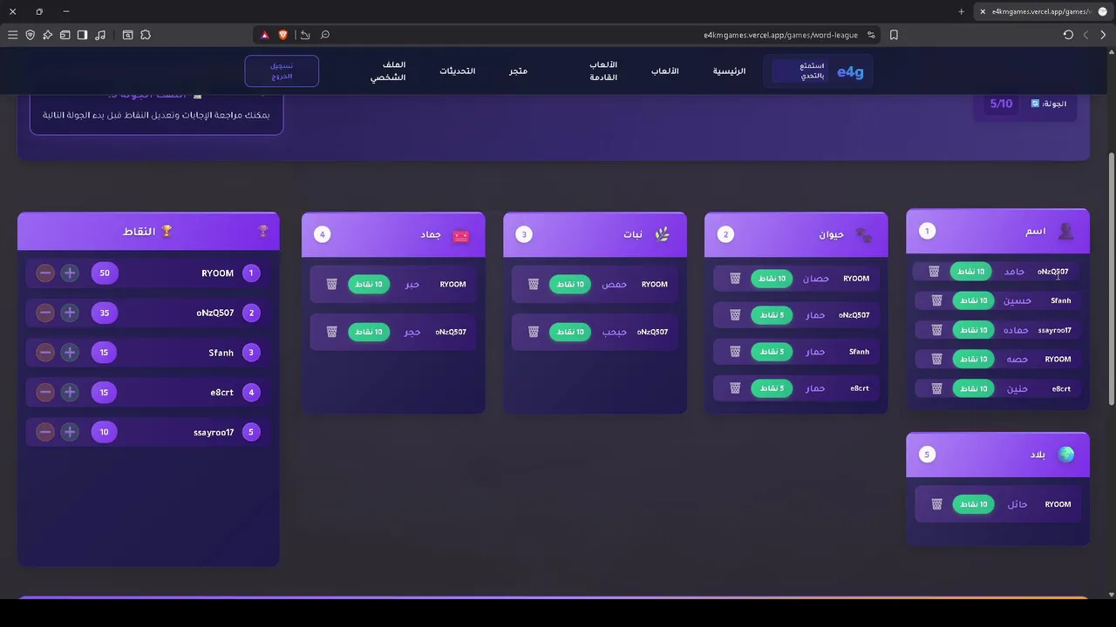Decrease Sfanh's score with minus button
The height and width of the screenshot is (627, 1116).
coord(45,353)
